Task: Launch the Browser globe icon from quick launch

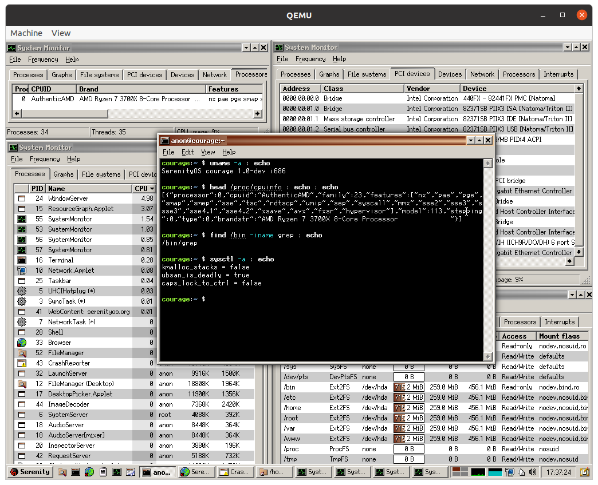Action: (89, 472)
